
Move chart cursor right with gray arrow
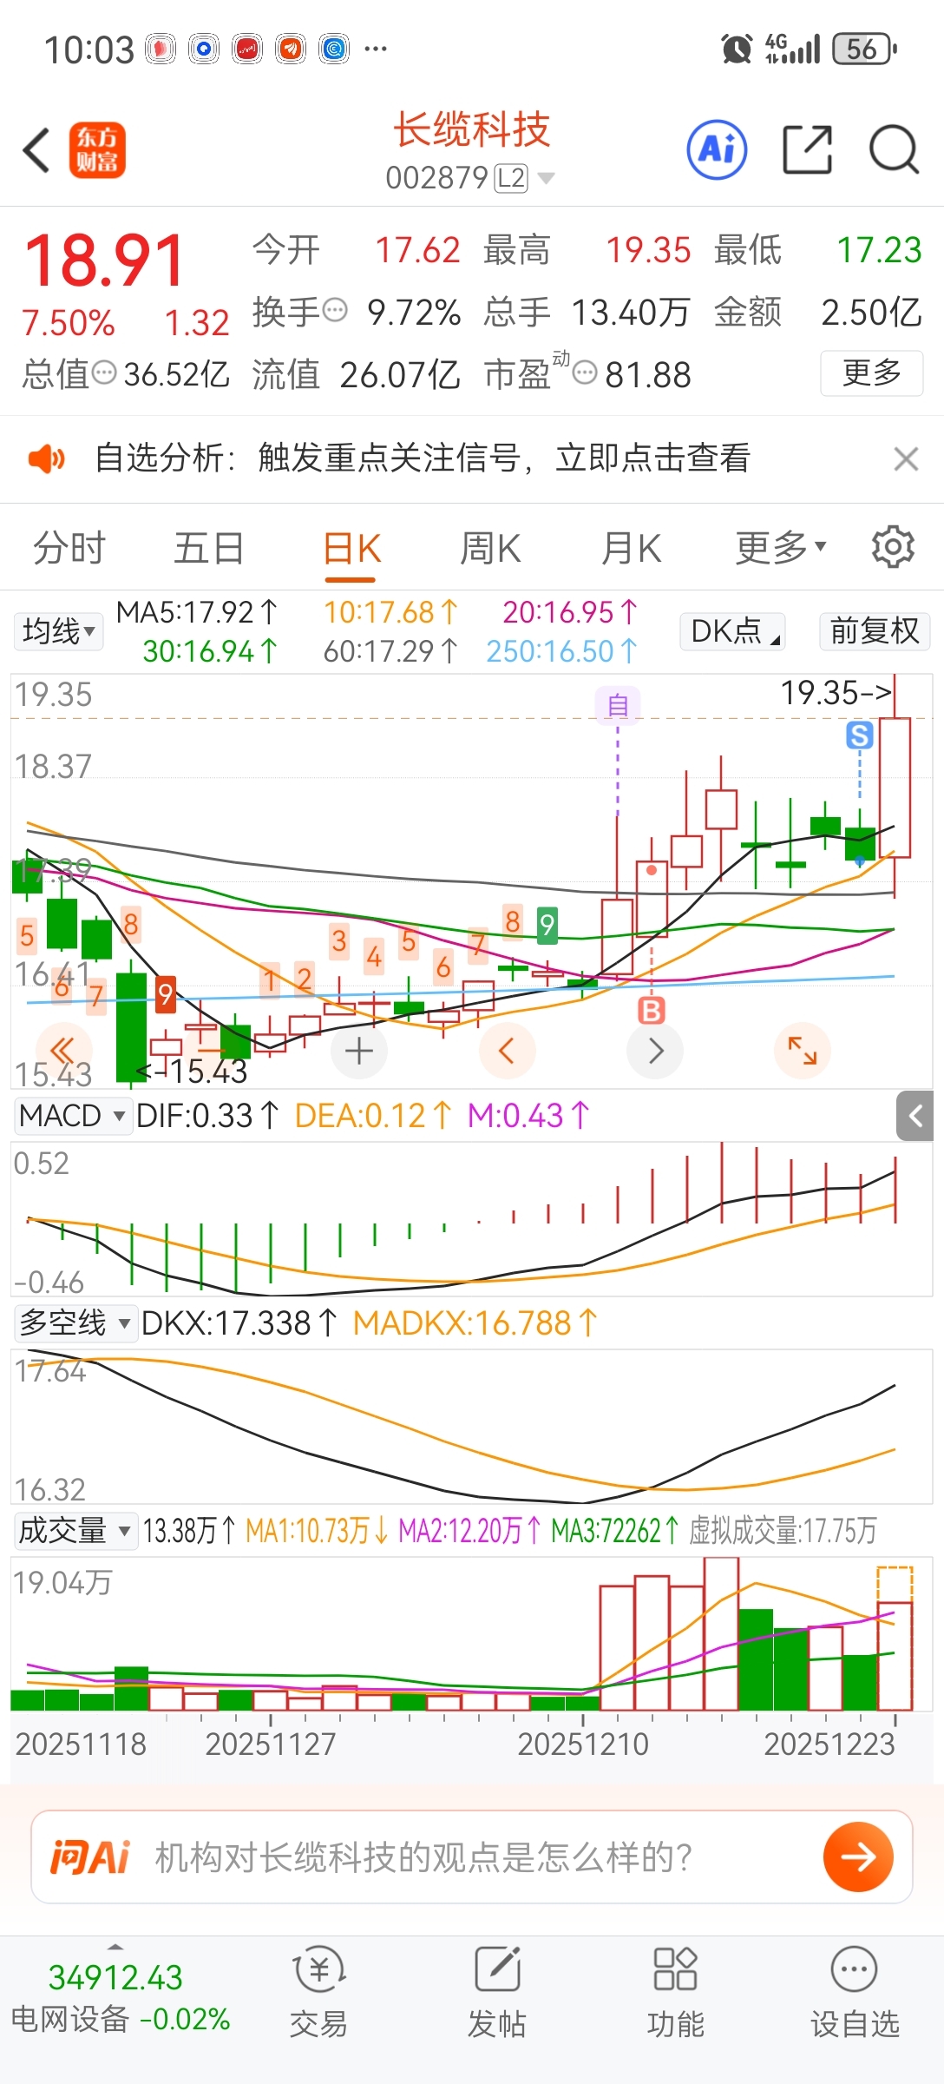pos(655,1051)
